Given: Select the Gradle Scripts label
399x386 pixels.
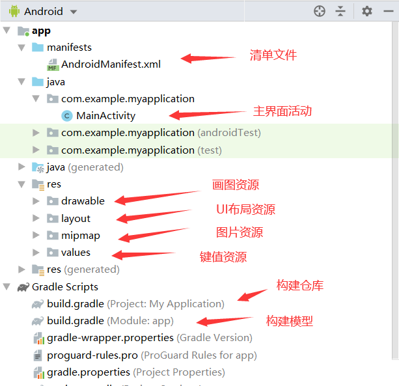Looking at the screenshot, I should pyautogui.click(x=65, y=287).
